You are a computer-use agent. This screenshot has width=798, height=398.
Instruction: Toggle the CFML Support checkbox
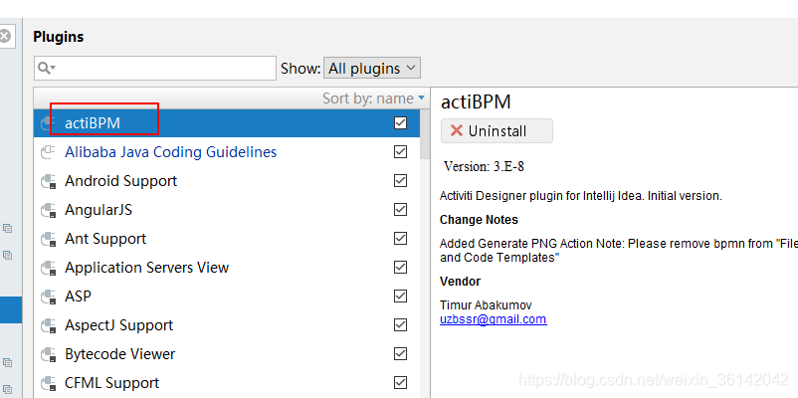pyautogui.click(x=401, y=383)
